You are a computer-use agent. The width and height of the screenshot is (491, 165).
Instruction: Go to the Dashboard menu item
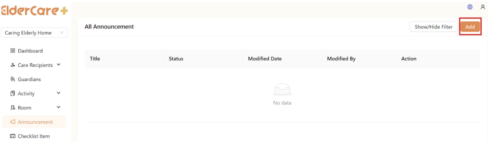[30, 51]
